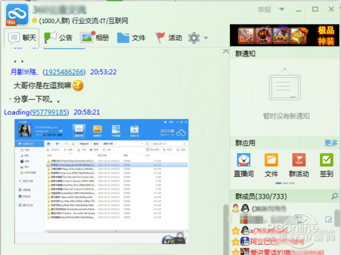Open the 群活动 group activity app

click(299, 165)
